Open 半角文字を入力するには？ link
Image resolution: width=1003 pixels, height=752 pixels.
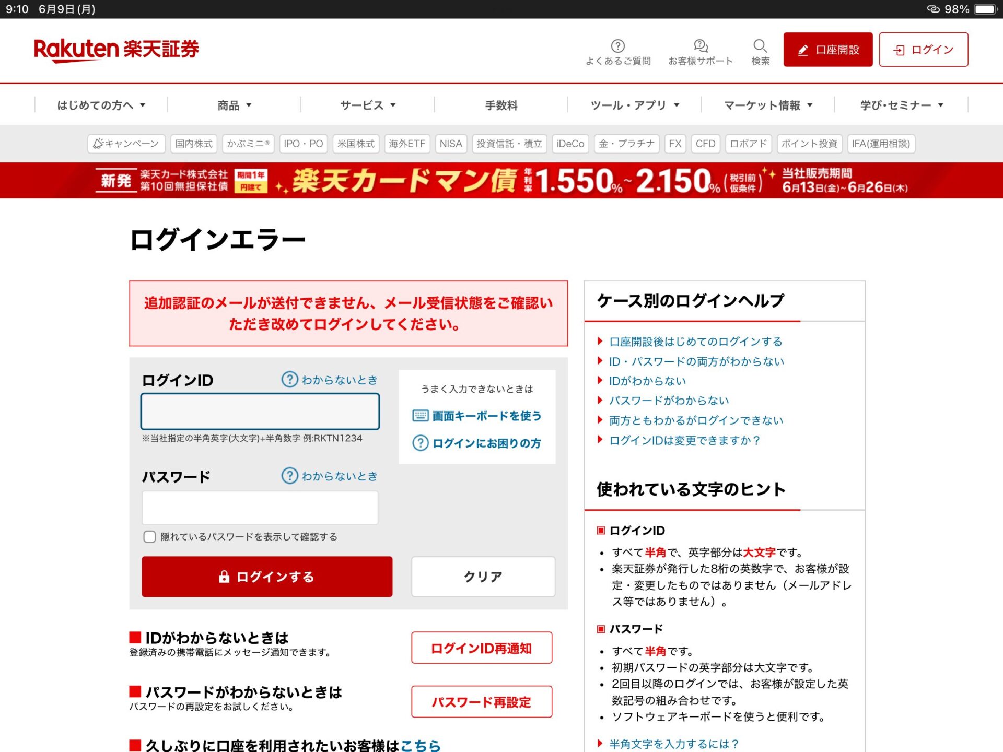[x=674, y=744]
